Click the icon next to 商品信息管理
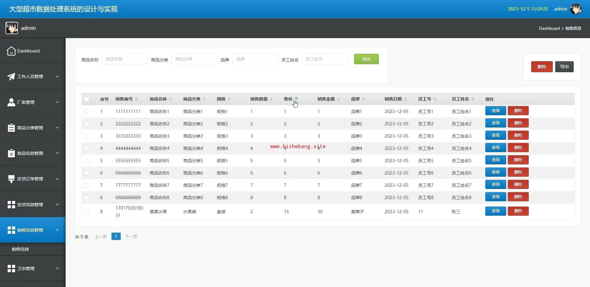590x287 pixels. pyautogui.click(x=11, y=153)
